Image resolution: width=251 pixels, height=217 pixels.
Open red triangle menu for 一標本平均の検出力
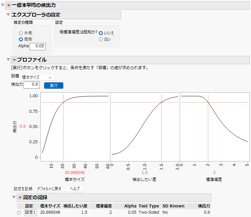click(9, 5)
